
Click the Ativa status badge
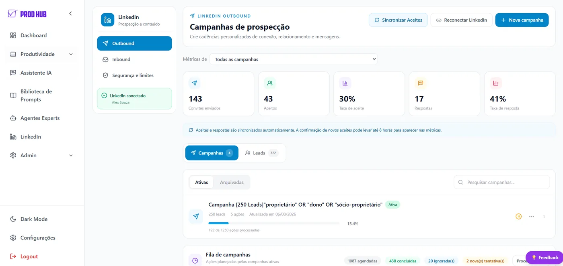coord(392,205)
